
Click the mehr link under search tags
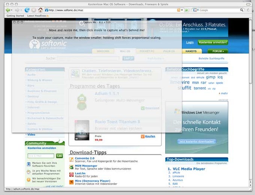tap(224, 93)
